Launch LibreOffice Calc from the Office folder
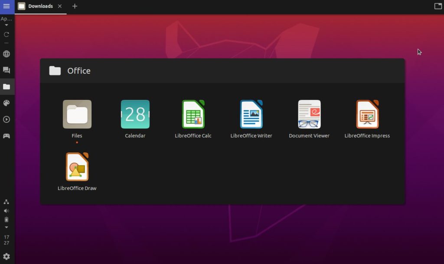The height and width of the screenshot is (264, 444). (193, 114)
